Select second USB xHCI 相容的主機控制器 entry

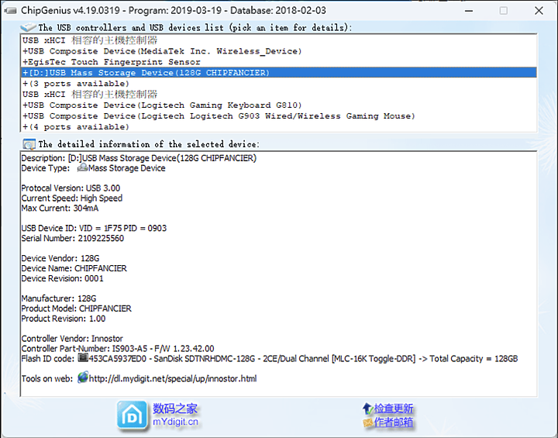(x=279, y=95)
